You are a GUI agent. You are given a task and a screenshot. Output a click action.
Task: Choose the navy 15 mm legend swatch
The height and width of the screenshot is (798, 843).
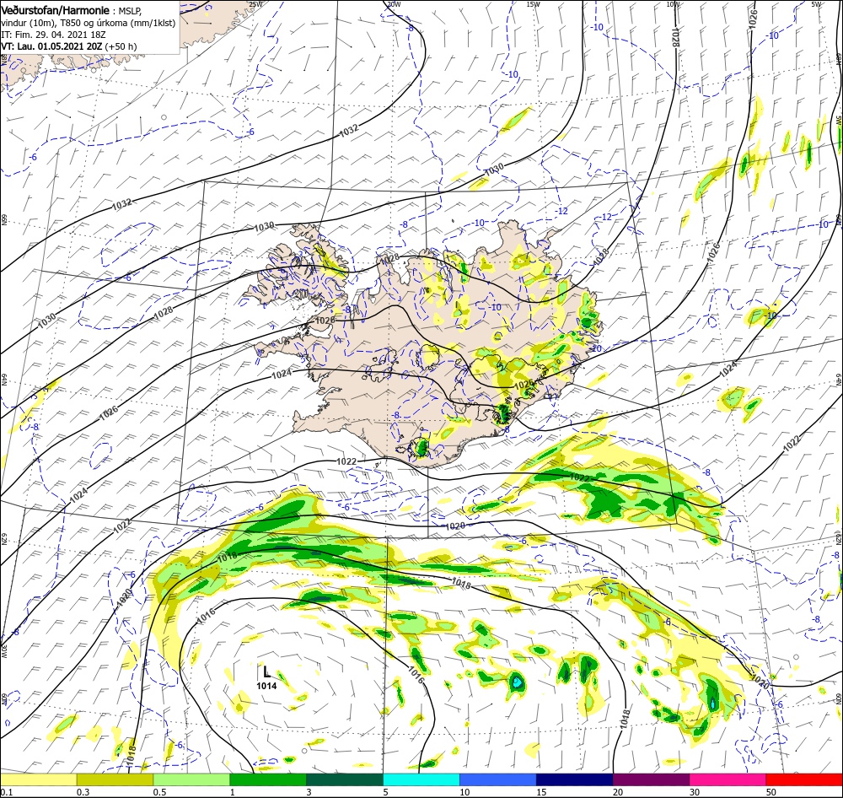pos(575,779)
